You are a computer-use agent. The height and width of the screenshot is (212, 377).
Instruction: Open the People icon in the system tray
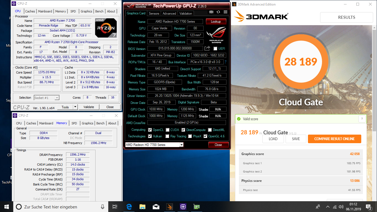pos(318,207)
